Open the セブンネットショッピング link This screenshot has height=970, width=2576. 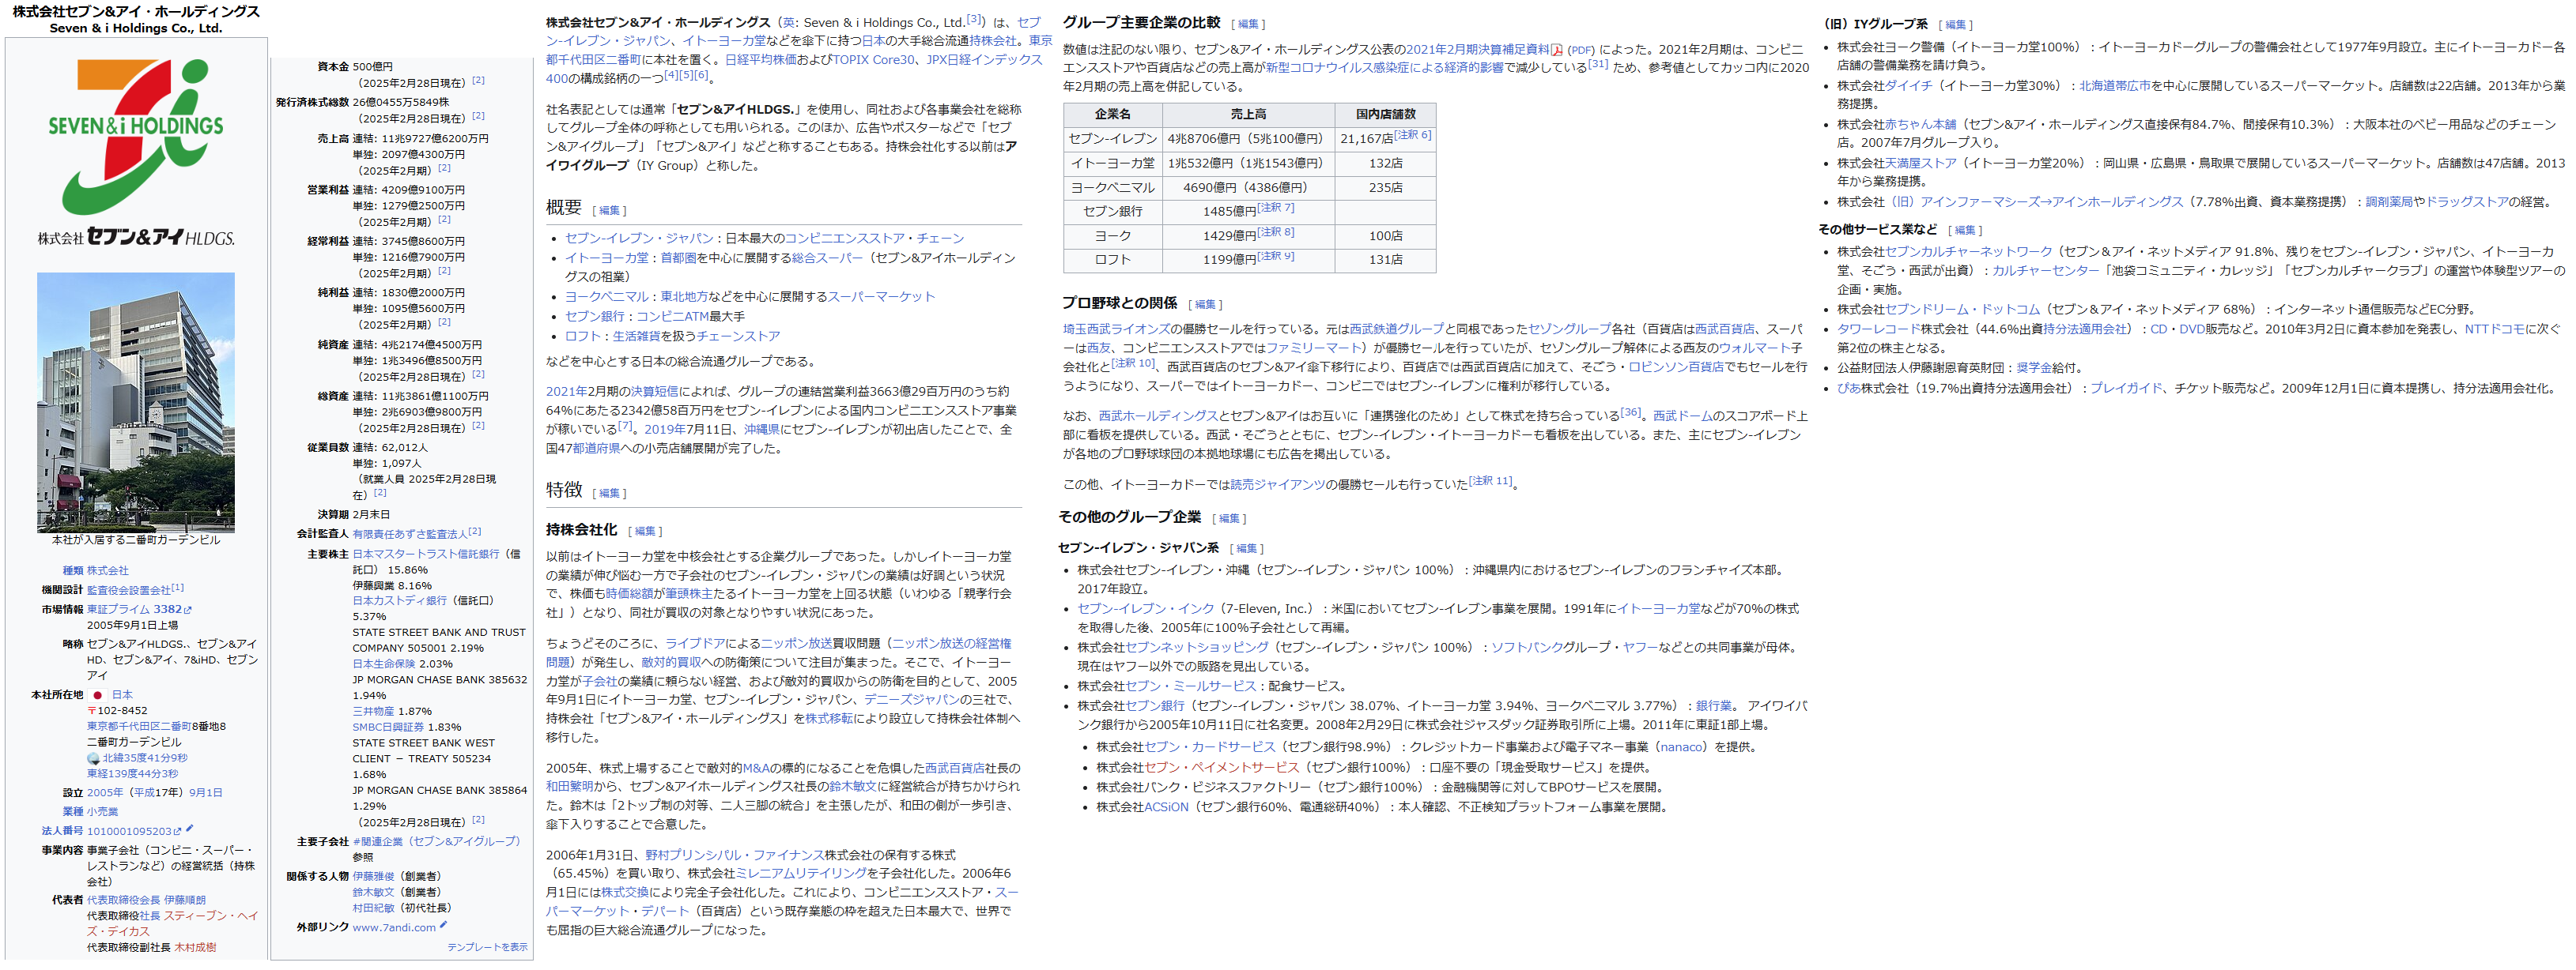point(1197,649)
